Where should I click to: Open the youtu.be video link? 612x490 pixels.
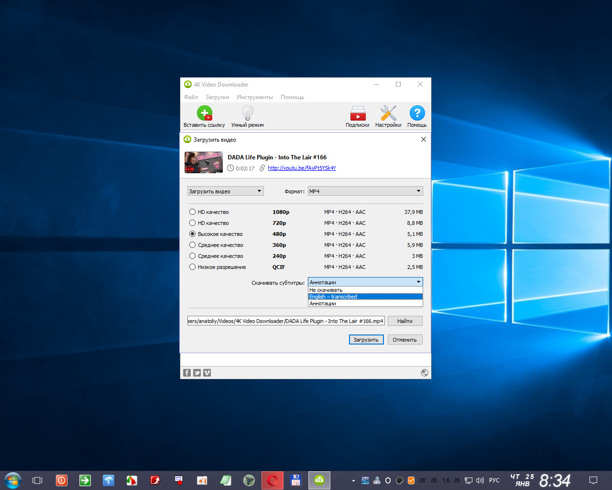pyautogui.click(x=302, y=168)
